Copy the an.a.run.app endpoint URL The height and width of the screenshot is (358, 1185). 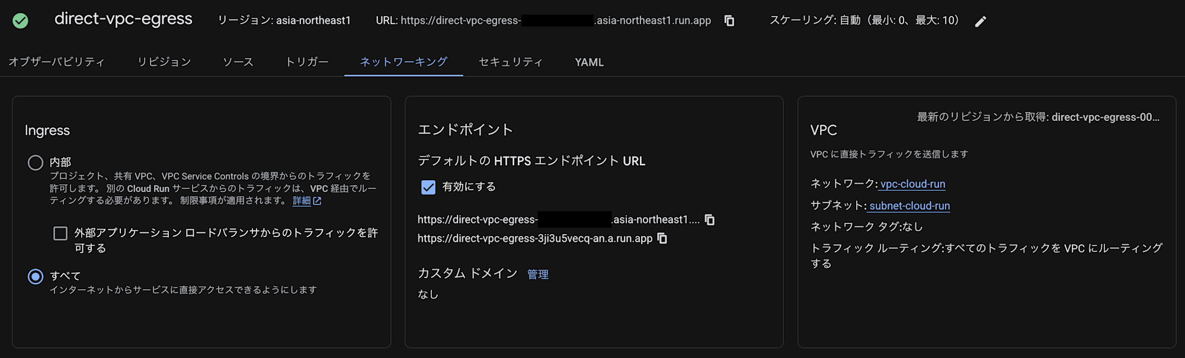pos(662,238)
